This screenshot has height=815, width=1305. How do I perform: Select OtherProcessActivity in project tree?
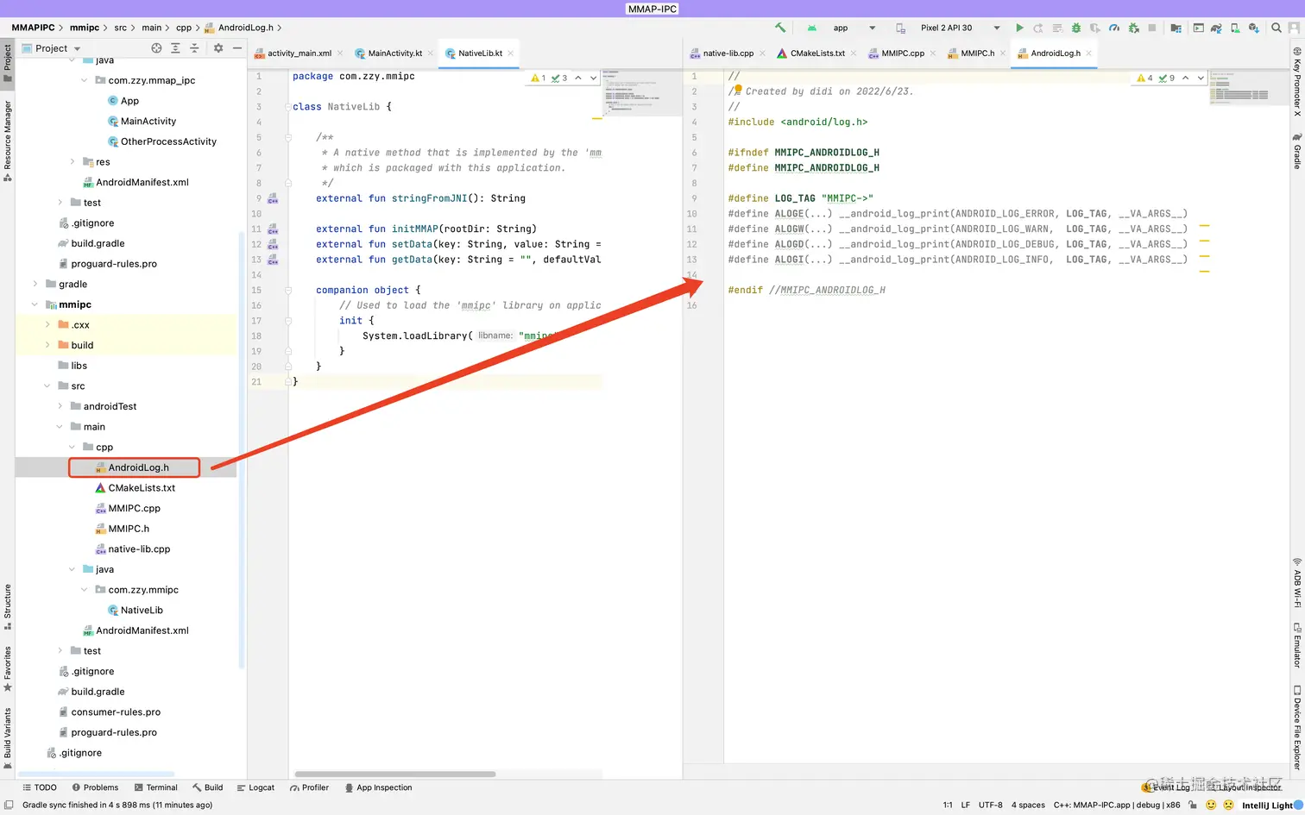(168, 141)
